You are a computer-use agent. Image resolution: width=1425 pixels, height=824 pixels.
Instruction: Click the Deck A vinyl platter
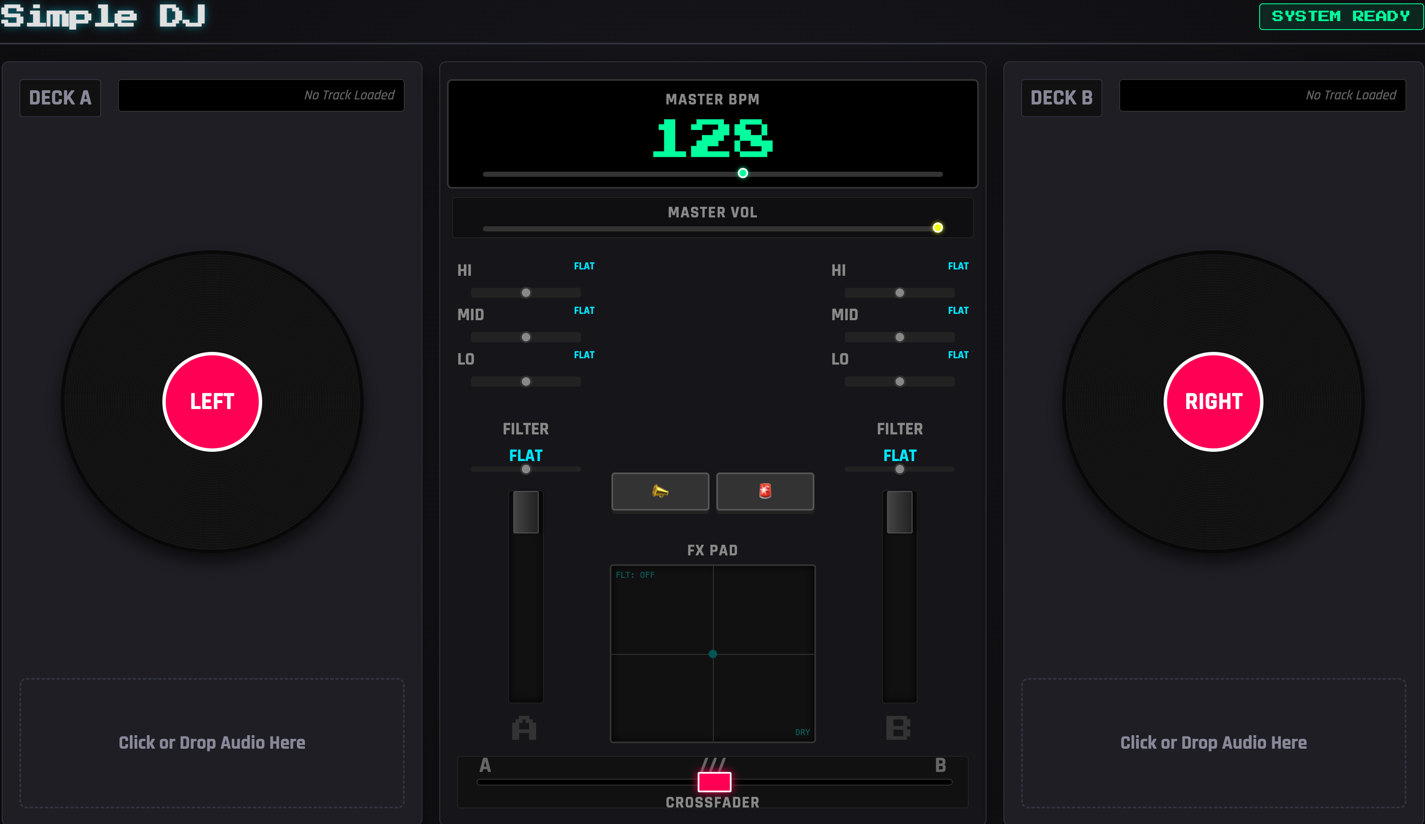click(212, 401)
